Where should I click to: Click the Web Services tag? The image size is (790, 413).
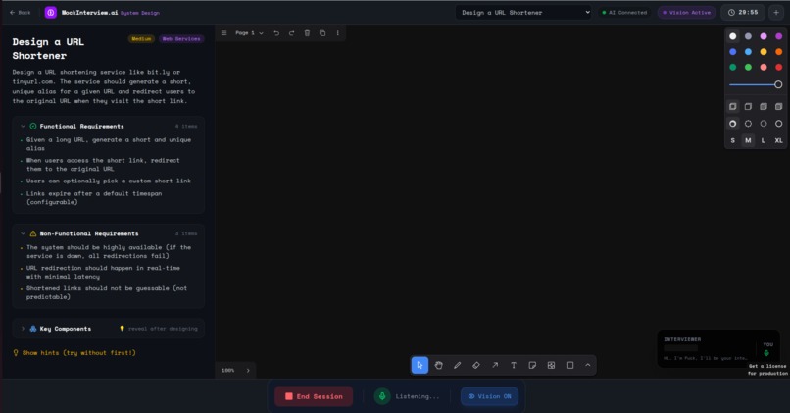(181, 39)
